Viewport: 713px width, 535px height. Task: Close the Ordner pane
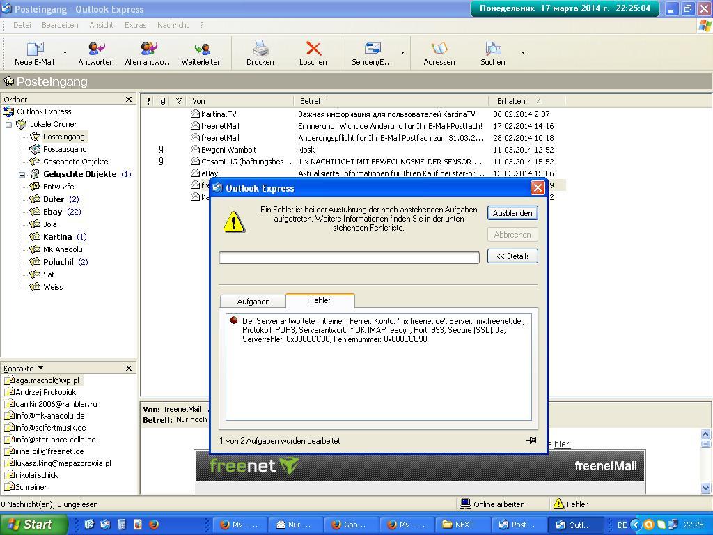coord(129,99)
